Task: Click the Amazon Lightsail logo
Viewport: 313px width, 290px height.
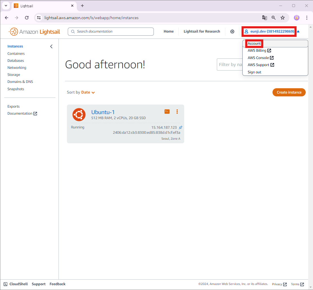Action: tap(34, 32)
